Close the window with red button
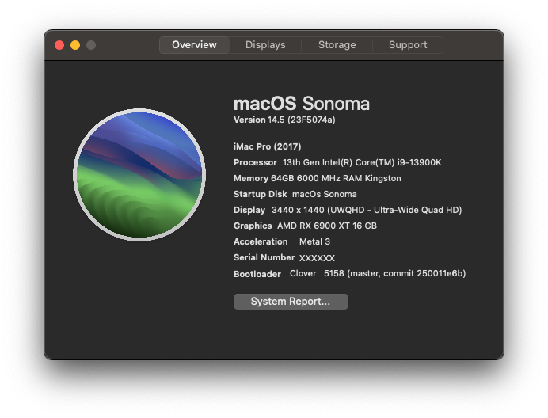 click(59, 45)
